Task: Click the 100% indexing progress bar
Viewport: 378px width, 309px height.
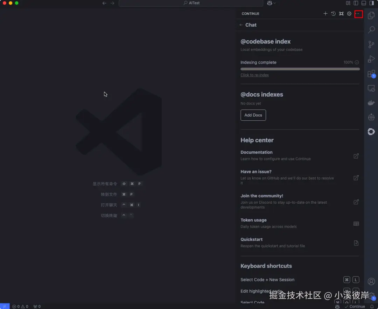Action: pyautogui.click(x=300, y=69)
